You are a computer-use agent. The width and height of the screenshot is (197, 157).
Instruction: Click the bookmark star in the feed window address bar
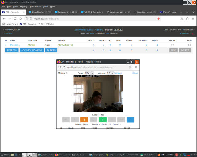tap(130, 67)
